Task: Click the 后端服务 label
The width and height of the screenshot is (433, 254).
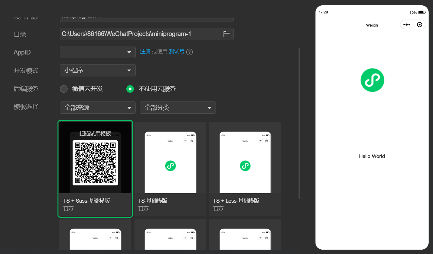Action: pos(26,89)
